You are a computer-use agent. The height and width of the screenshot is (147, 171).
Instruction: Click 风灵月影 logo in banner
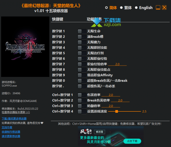tap(86, 131)
